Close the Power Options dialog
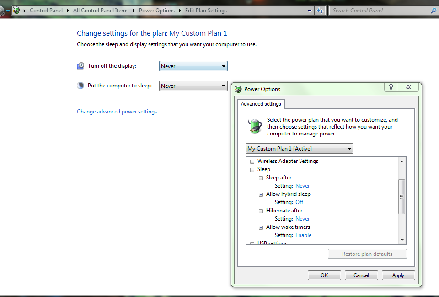Viewport: 439px width, 297px height. pyautogui.click(x=408, y=87)
